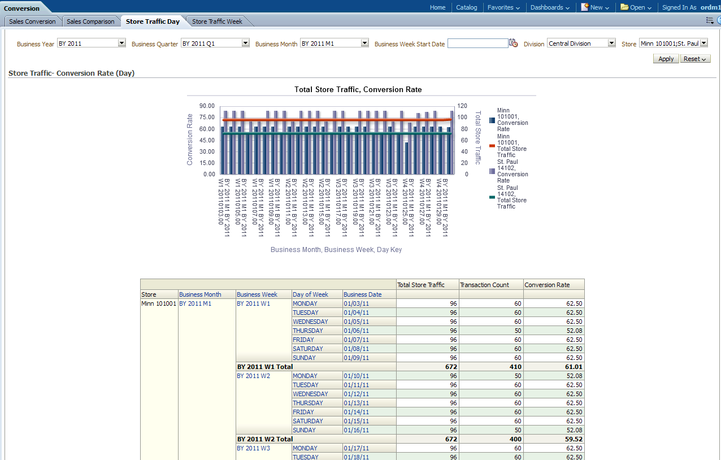Click the date 01/09/11

(356, 358)
